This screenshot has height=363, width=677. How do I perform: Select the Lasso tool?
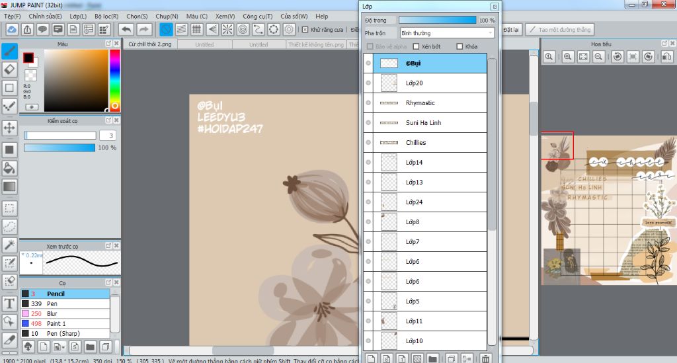click(x=9, y=227)
